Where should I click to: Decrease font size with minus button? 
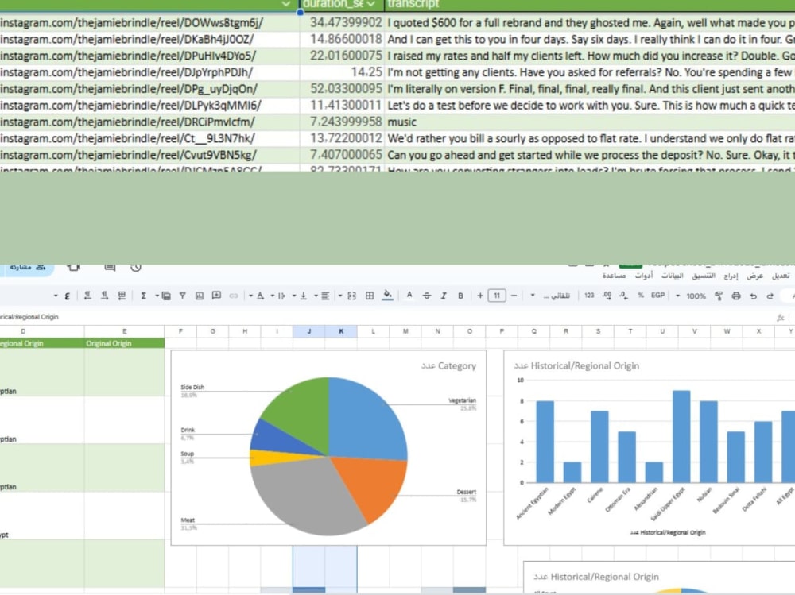point(514,296)
